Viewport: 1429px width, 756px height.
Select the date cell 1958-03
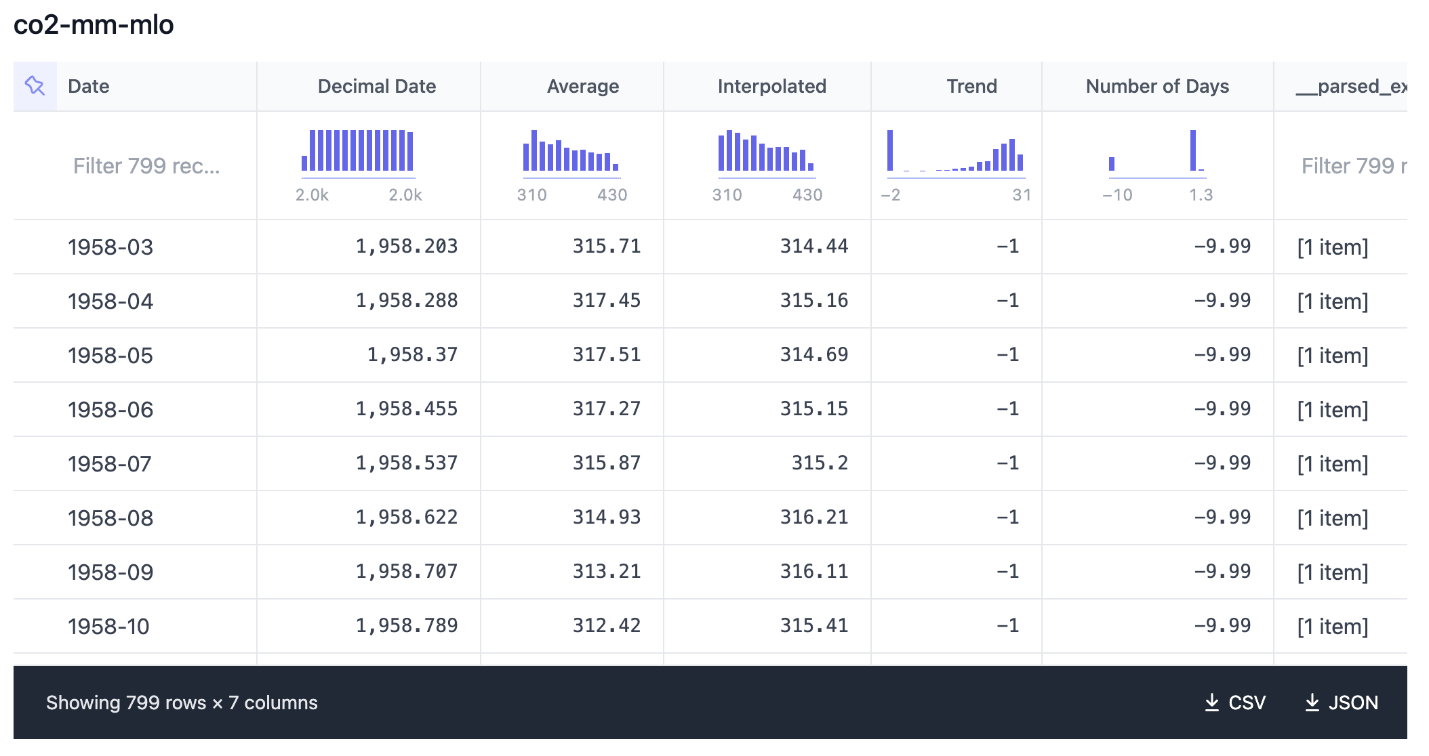coord(110,247)
